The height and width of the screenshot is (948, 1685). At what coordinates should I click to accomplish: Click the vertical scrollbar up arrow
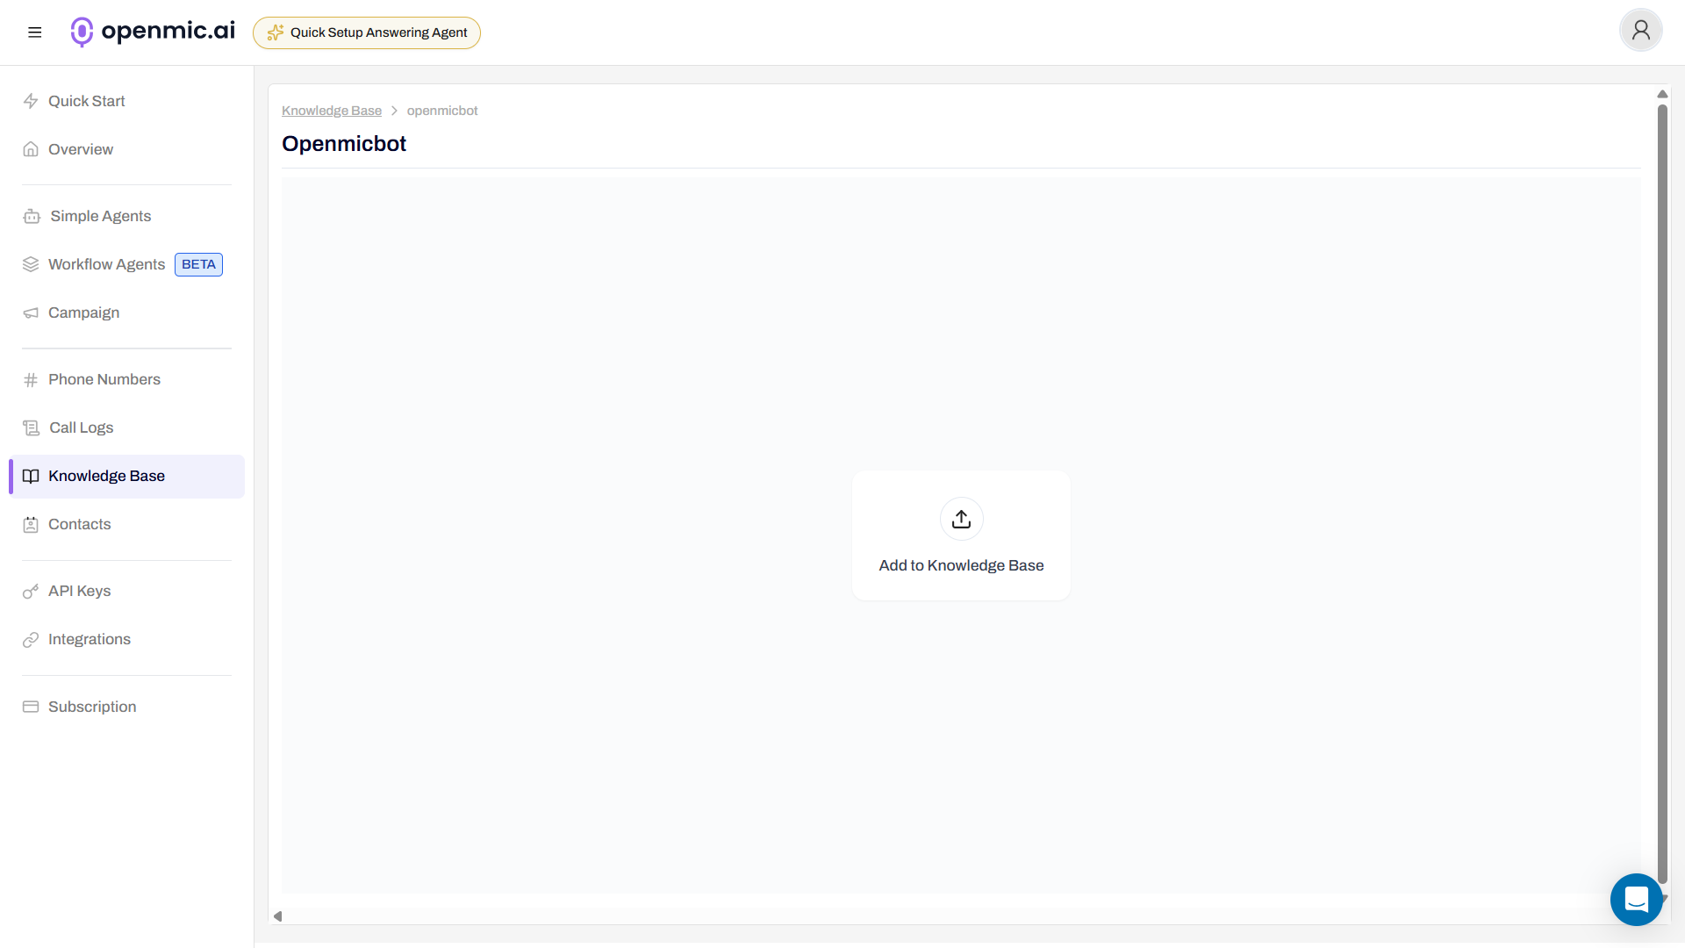pos(1662,94)
